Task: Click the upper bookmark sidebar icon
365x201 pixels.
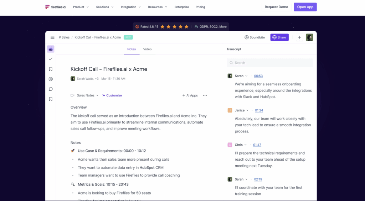Action: point(51,69)
